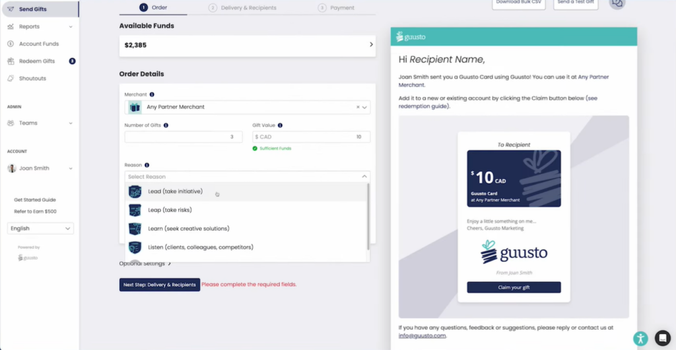Click the Learn reason badge icon
Viewport: 676px width, 350px height.
click(x=135, y=229)
